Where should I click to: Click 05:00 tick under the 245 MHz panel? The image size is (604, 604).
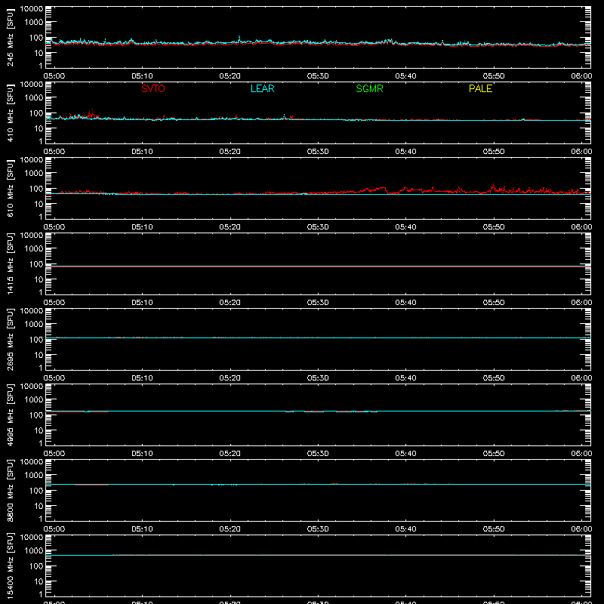(x=54, y=76)
